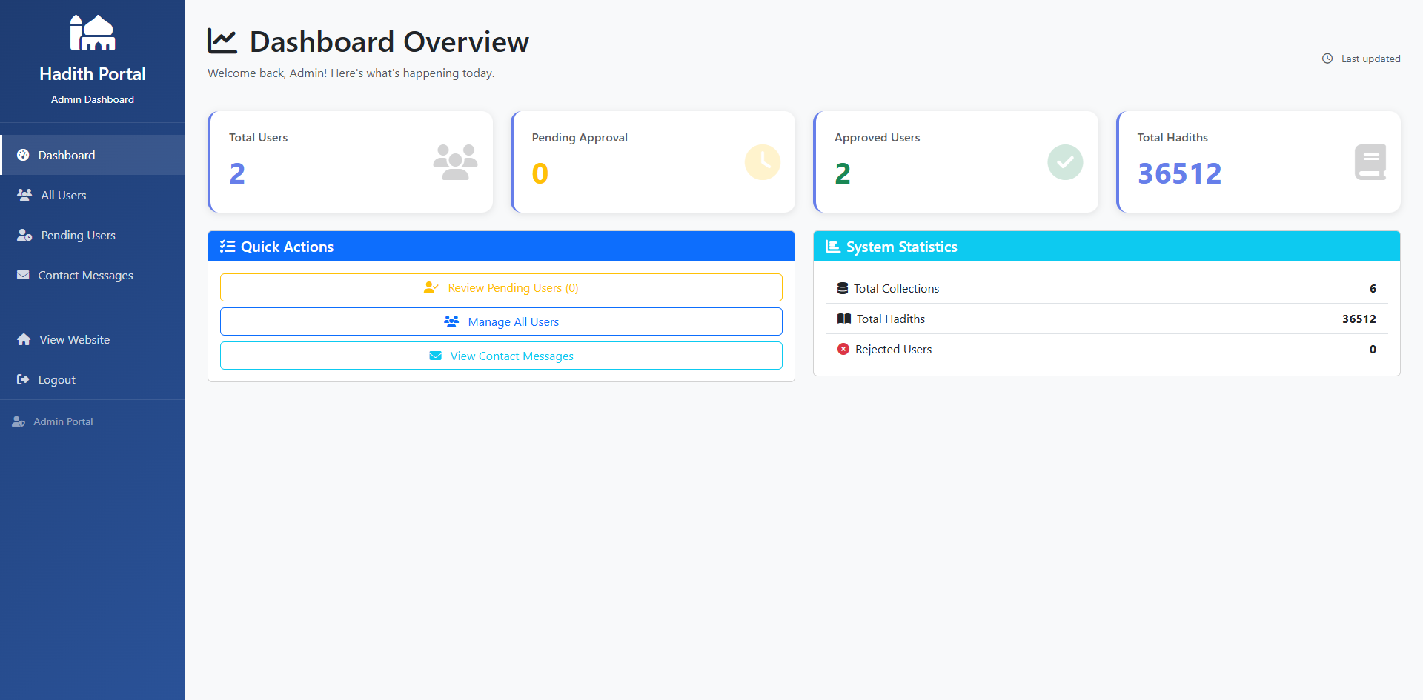Viewport: 1423px width, 700px height.
Task: Click the Total Users group icon
Action: pos(455,162)
